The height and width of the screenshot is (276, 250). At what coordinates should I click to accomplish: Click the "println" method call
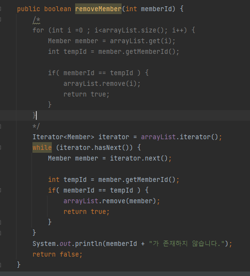pos(89,244)
